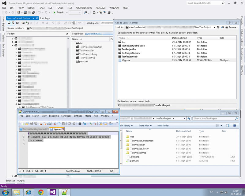Open the TEAM menu in Visual Studio
Viewport: 245px width, 196px height.
coord(41,8)
